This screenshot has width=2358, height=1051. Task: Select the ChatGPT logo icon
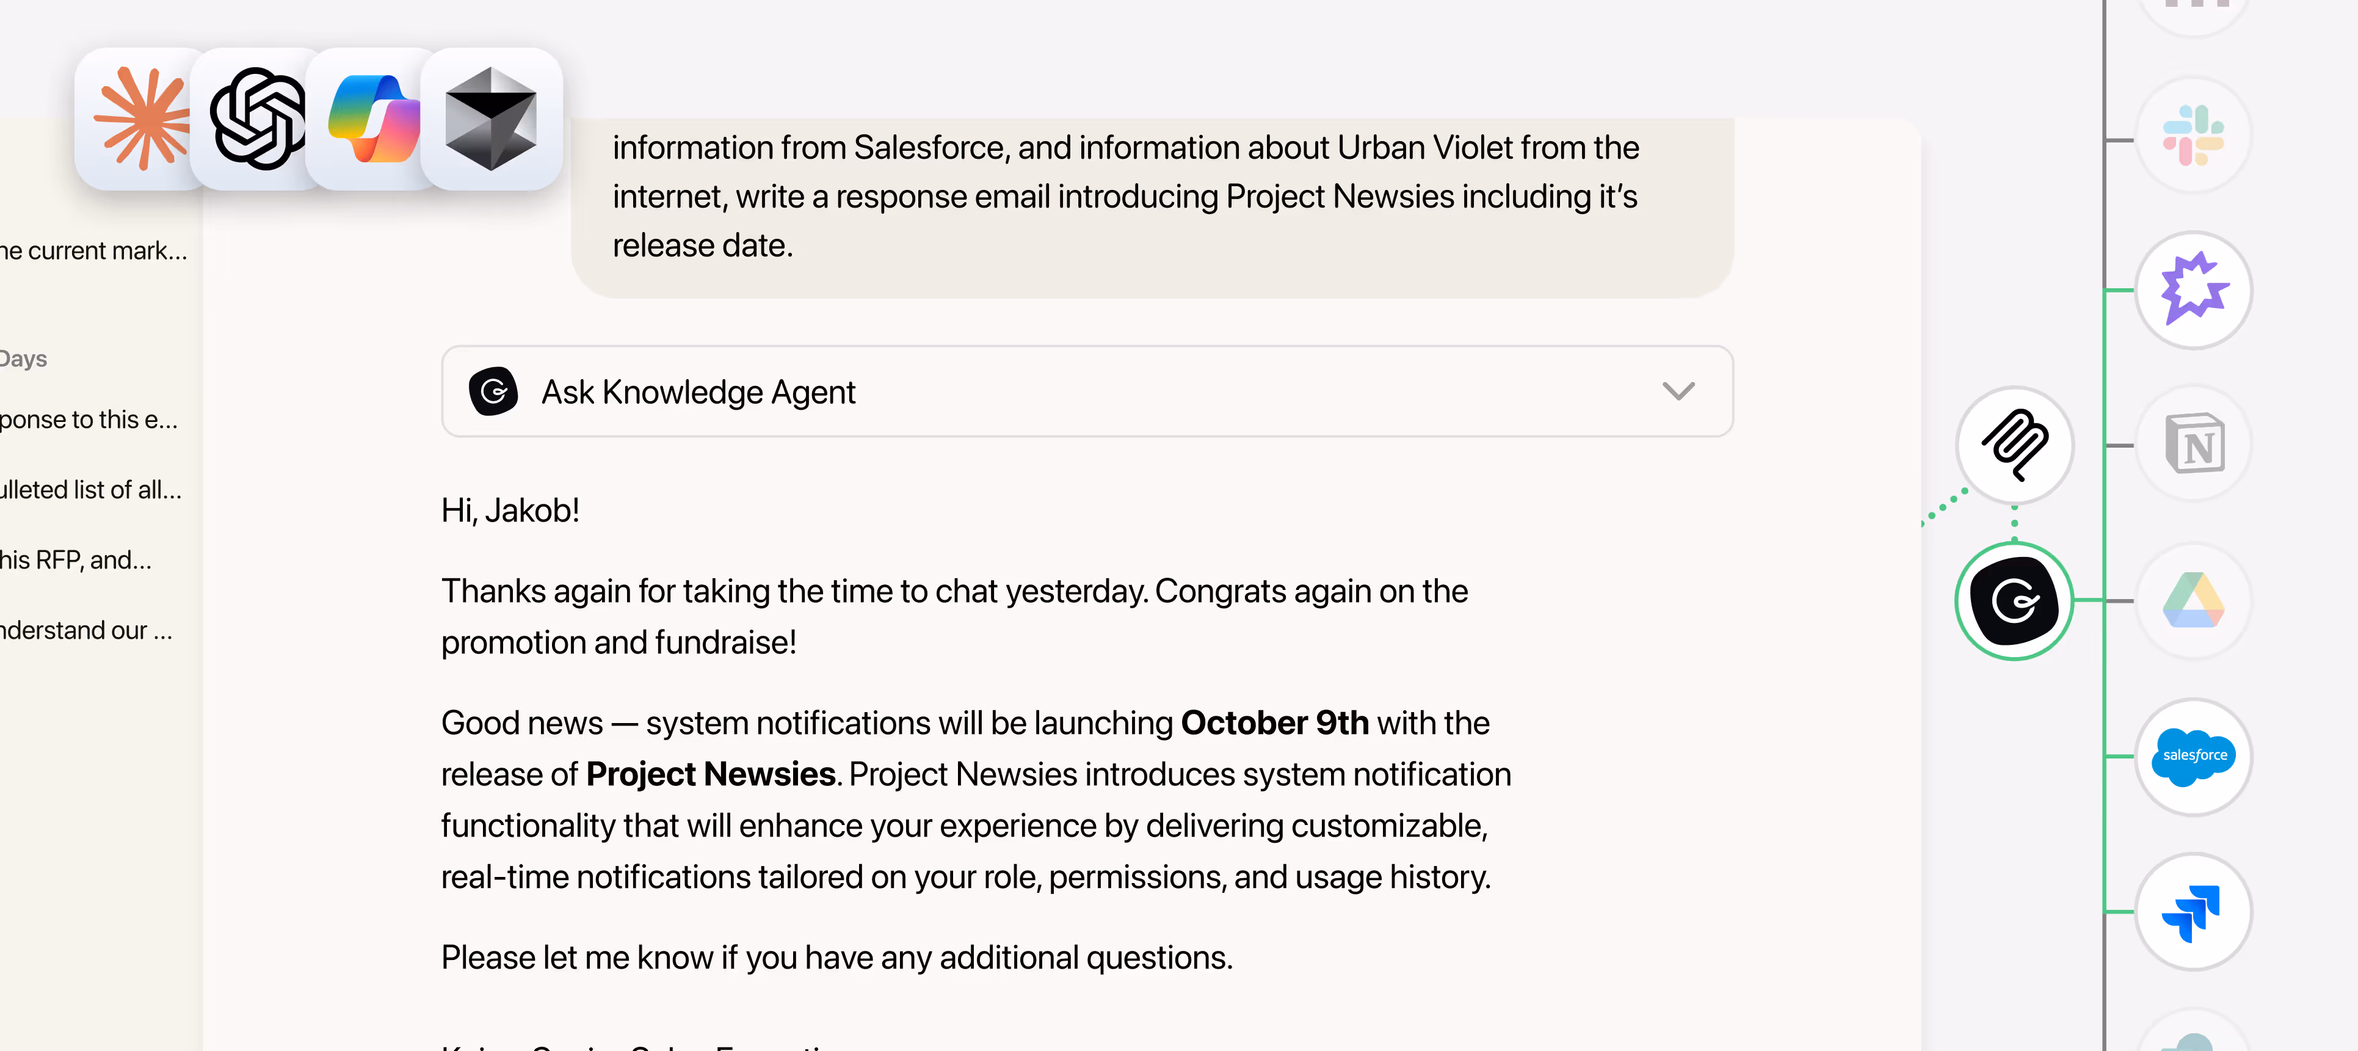click(x=257, y=119)
